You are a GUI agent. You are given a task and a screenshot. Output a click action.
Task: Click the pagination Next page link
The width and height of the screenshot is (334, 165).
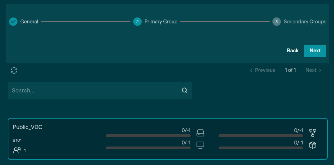[313, 70]
